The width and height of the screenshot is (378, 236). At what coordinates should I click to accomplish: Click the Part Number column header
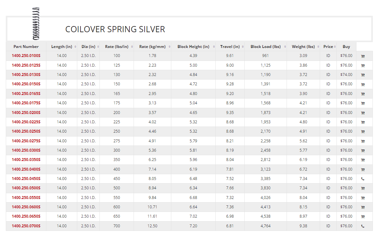click(26, 47)
